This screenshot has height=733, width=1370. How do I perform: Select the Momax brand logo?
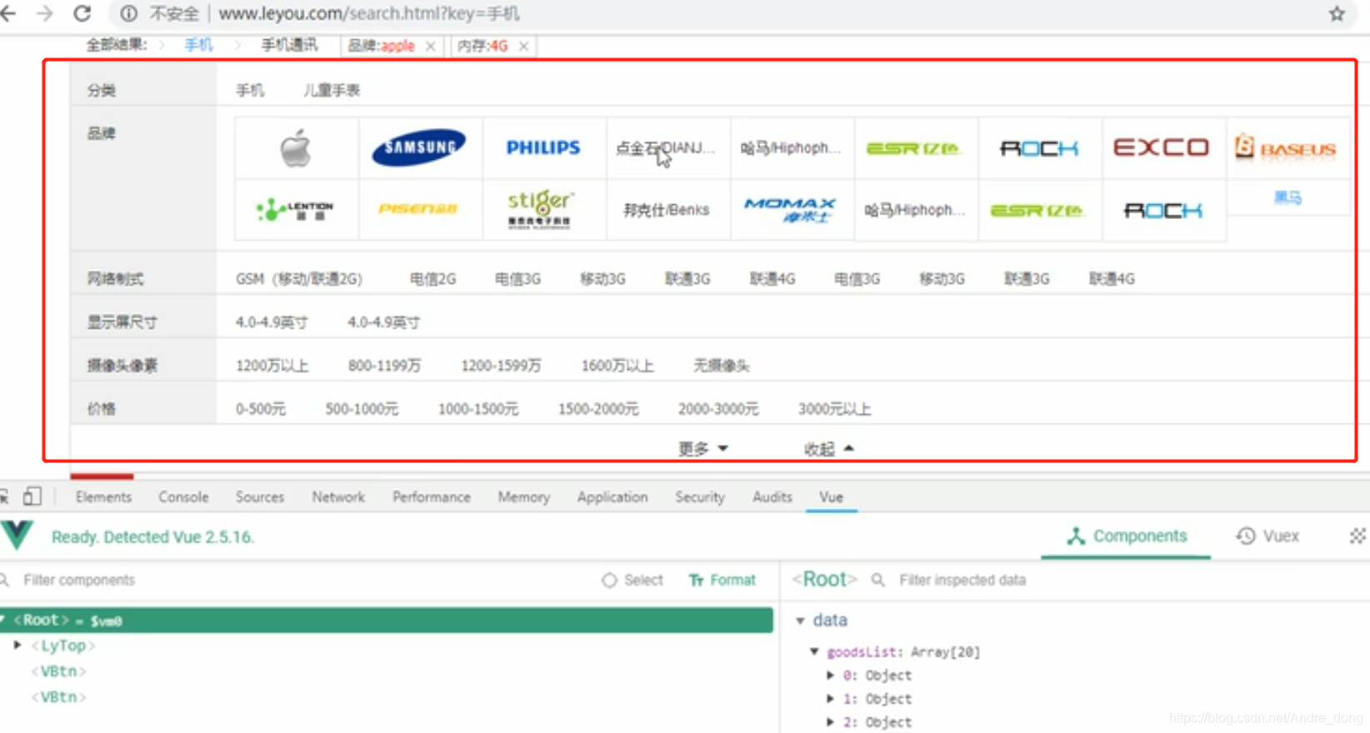[791, 210]
